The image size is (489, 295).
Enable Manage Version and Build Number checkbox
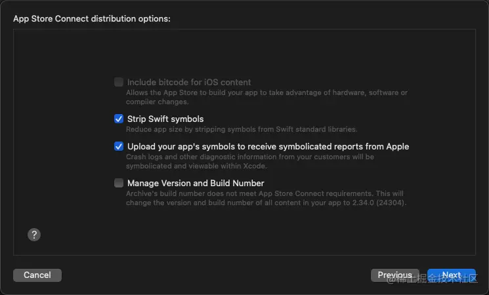point(119,183)
